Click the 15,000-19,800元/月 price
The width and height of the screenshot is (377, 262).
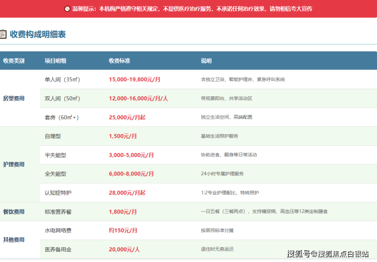pos(134,80)
